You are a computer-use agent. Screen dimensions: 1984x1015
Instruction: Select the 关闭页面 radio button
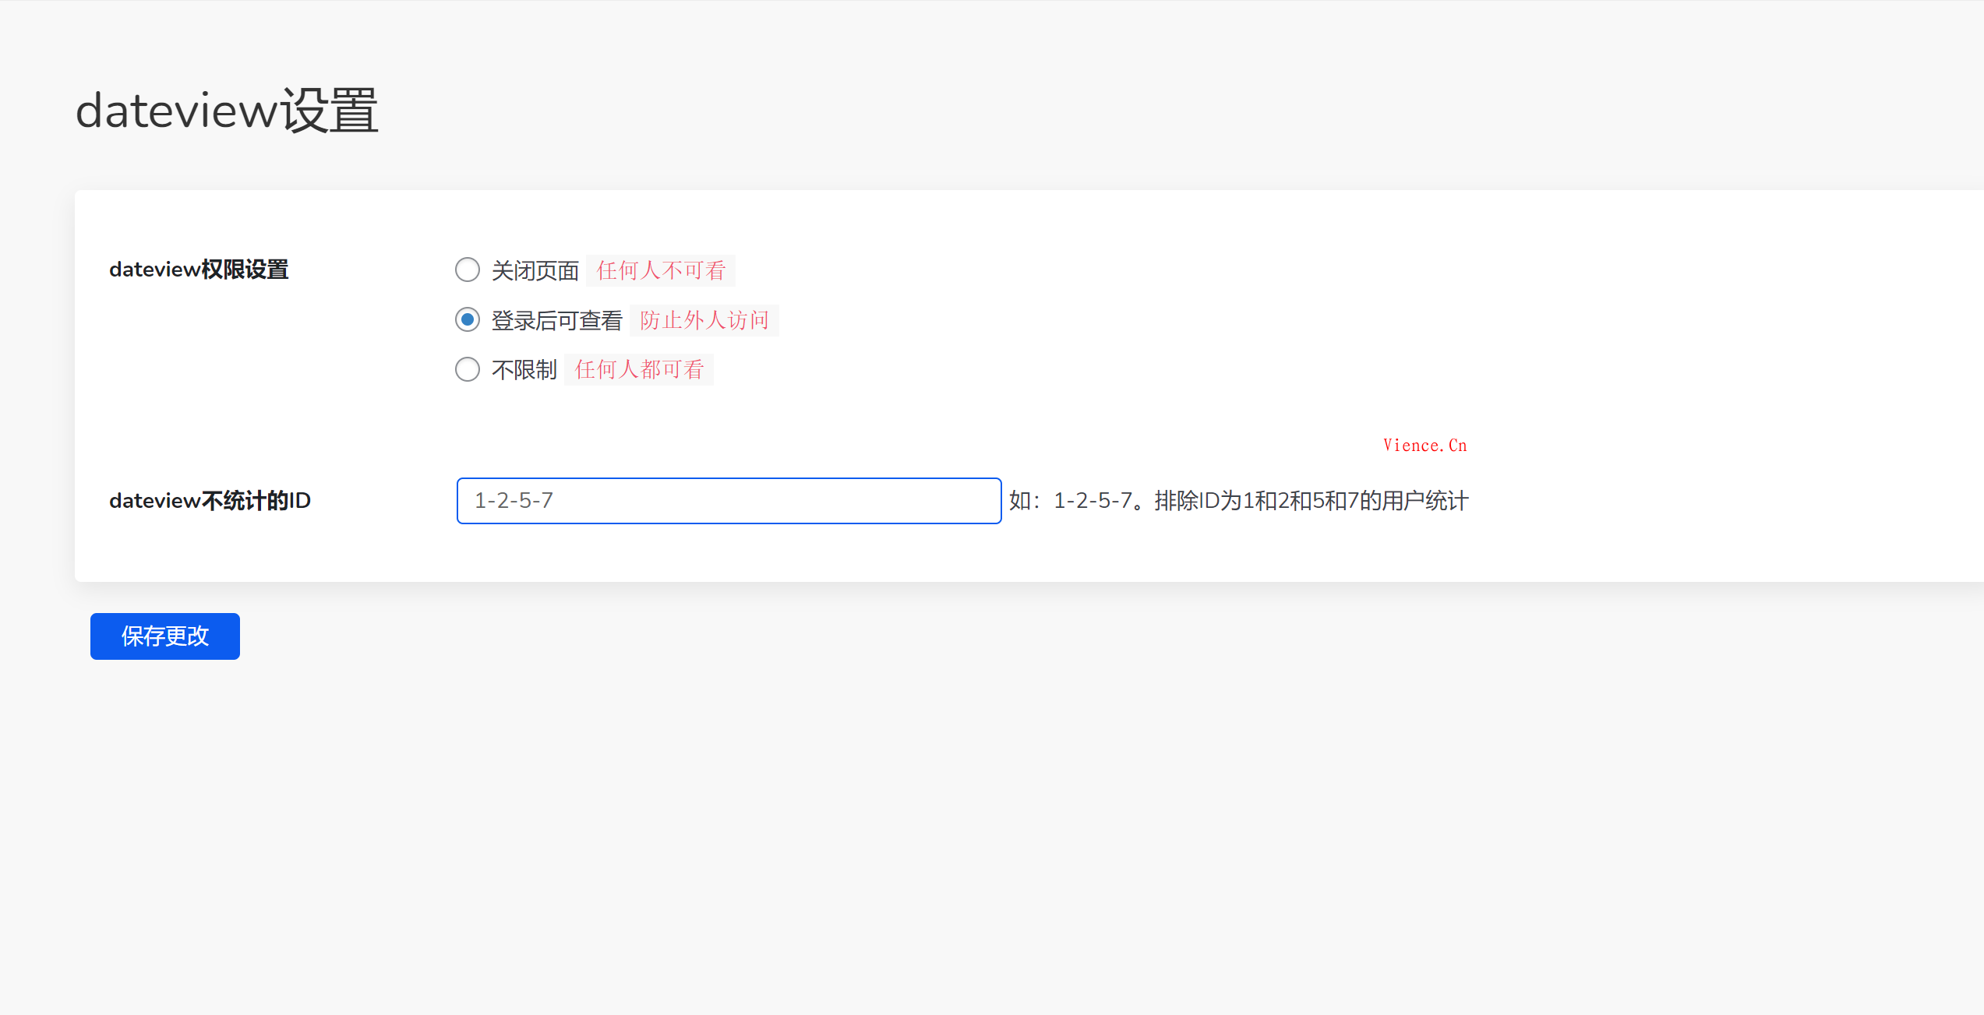pos(468,270)
